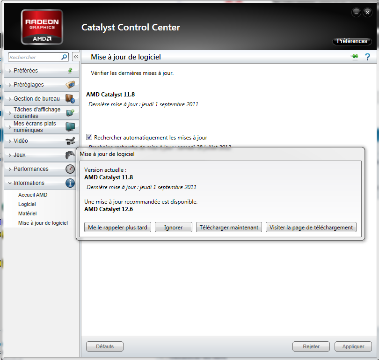The height and width of the screenshot is (360, 379).
Task: Click the blue Informations icon
Action: [x=70, y=183]
